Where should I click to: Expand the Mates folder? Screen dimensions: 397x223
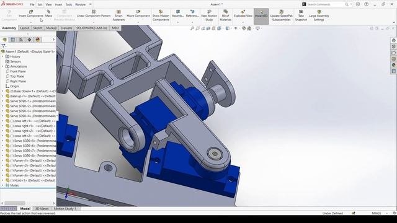click(x=2, y=185)
